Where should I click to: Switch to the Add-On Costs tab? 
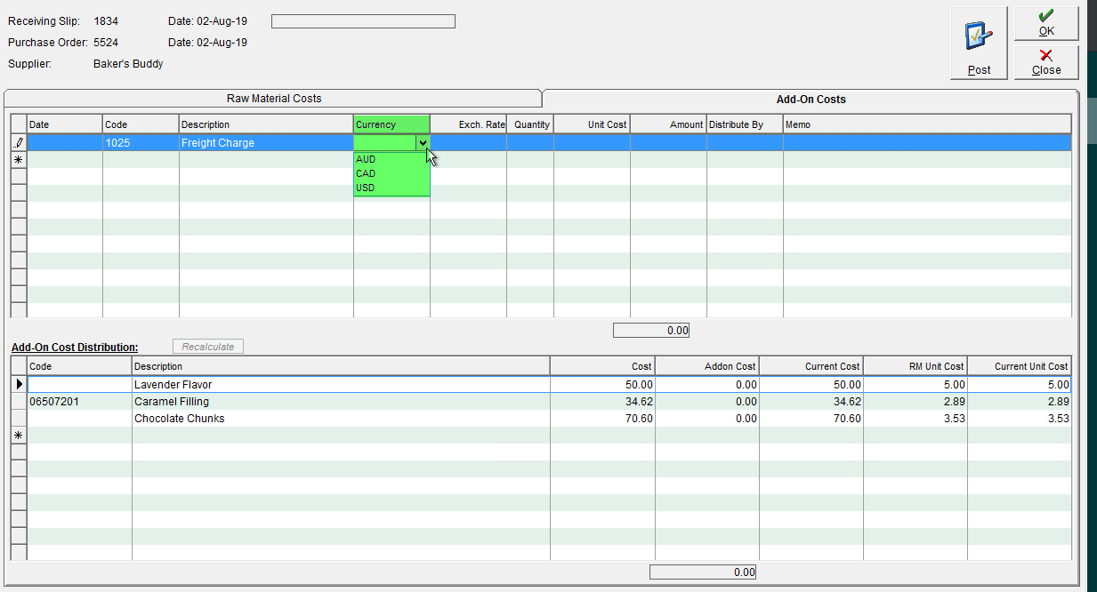click(x=811, y=99)
